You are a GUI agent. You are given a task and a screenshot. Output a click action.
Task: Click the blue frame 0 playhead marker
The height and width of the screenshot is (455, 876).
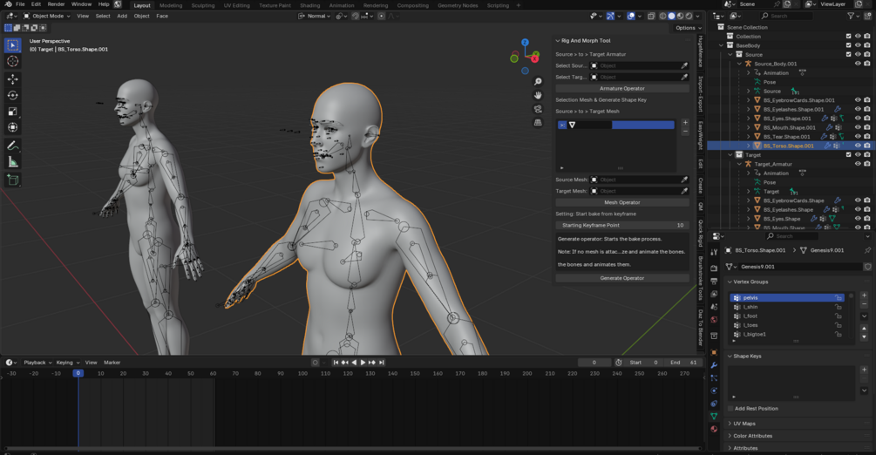[78, 373]
